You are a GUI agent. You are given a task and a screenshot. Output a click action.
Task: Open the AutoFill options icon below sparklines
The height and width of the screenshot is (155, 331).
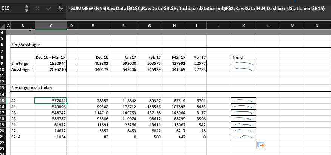[x=261, y=145]
